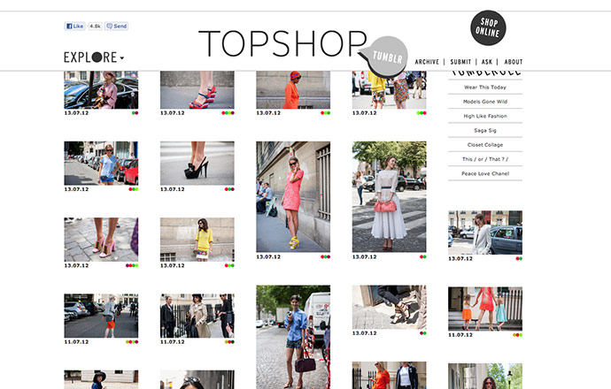Open the white midi skirt woman photo
This screenshot has width=611, height=389.
(x=390, y=197)
